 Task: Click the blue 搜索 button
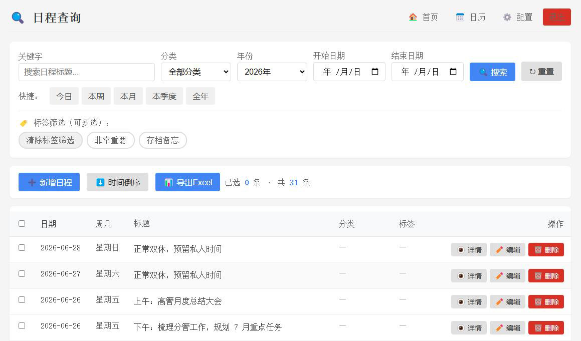[x=492, y=72]
